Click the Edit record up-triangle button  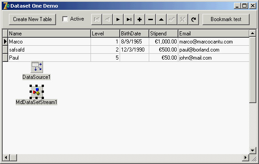161,19
